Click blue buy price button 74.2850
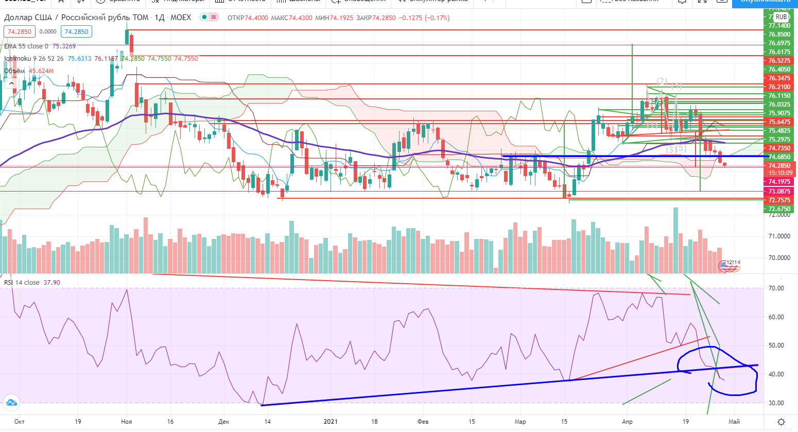This screenshot has height=432, width=798. (76, 32)
